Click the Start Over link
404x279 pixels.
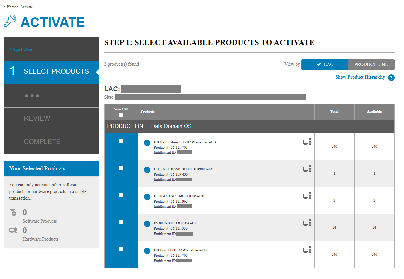click(x=21, y=49)
